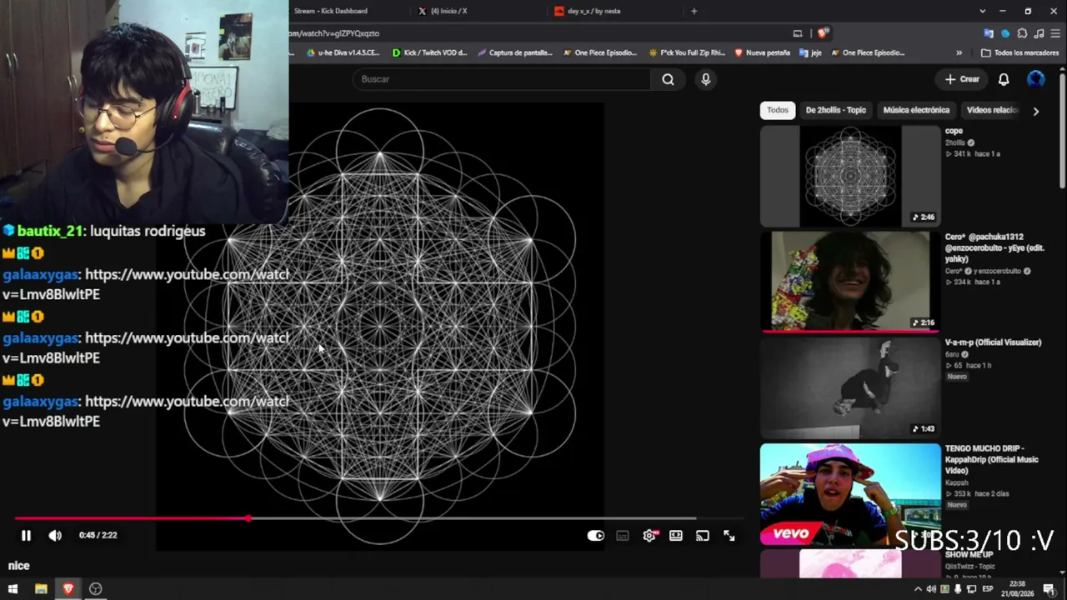Open YouTube notifications bell

pyautogui.click(x=1004, y=79)
